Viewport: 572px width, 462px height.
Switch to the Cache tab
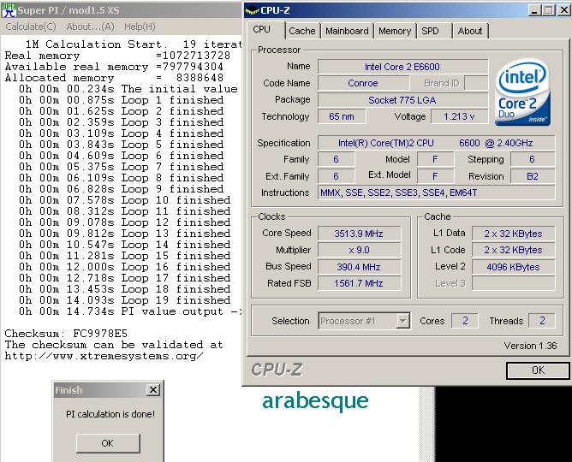(302, 31)
